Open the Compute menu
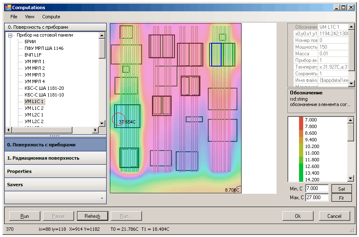This screenshot has height=237, width=359. point(51,17)
